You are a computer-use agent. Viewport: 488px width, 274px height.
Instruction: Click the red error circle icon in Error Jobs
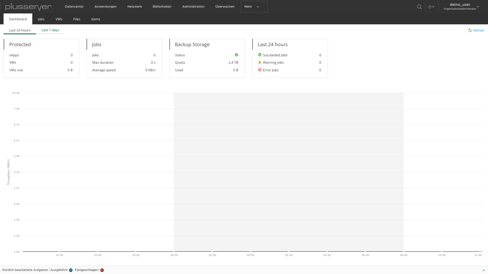point(260,70)
